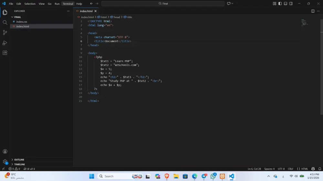Image resolution: width=323 pixels, height=181 pixels.
Task: Open the Selection menu
Action: [x=30, y=4]
